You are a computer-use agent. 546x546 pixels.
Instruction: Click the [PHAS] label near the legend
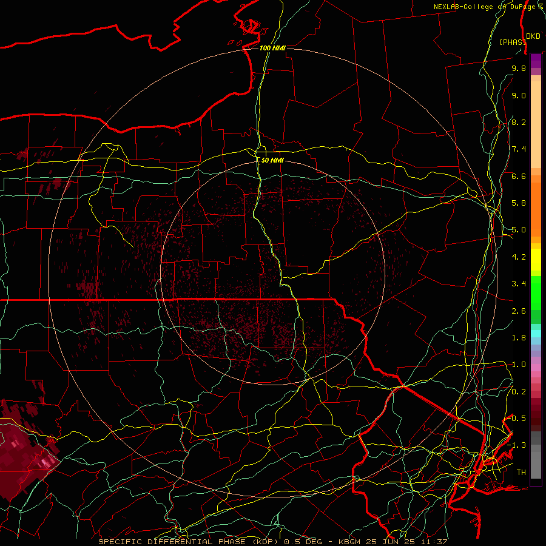click(x=513, y=42)
